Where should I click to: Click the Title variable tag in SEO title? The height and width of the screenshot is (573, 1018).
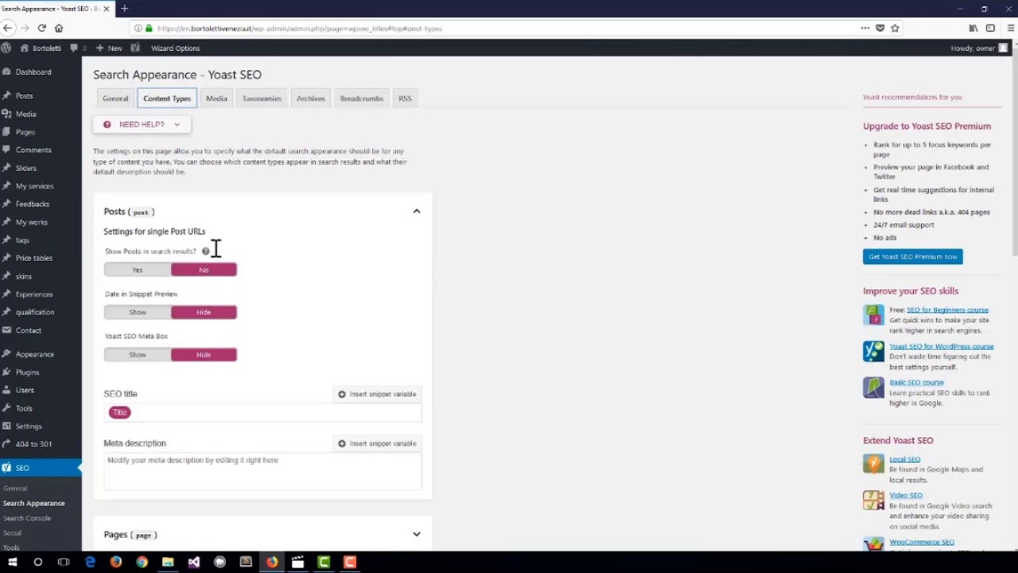point(119,412)
